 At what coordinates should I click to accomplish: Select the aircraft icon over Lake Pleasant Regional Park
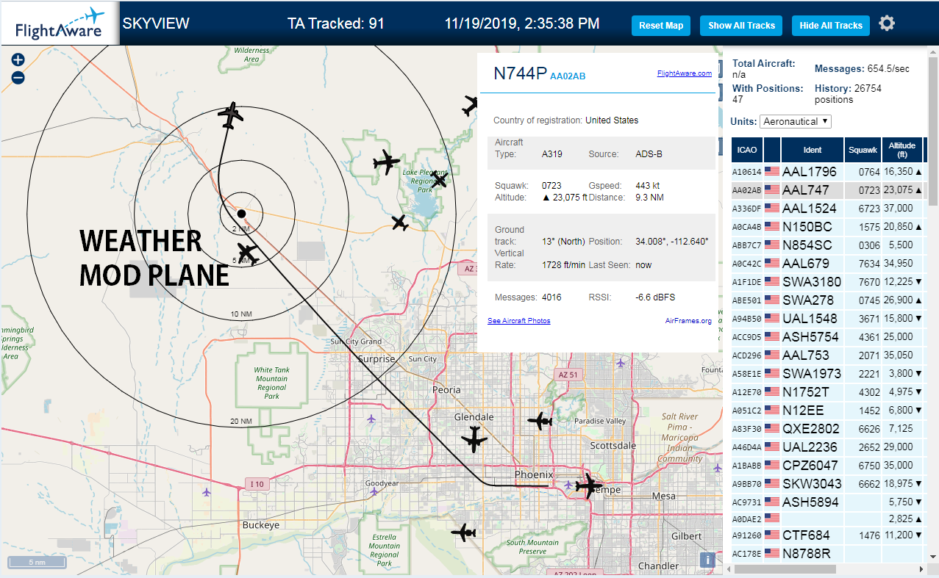pyautogui.click(x=439, y=178)
